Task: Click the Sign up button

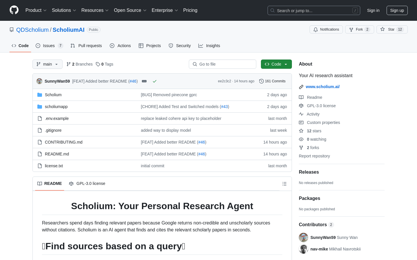Action: [x=397, y=10]
